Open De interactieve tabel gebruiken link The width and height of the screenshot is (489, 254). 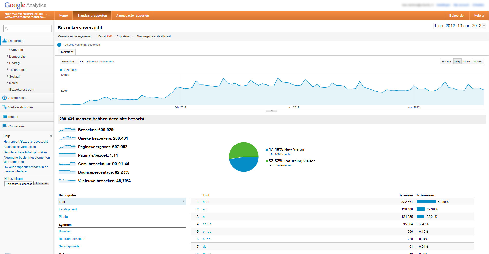(x=25, y=152)
